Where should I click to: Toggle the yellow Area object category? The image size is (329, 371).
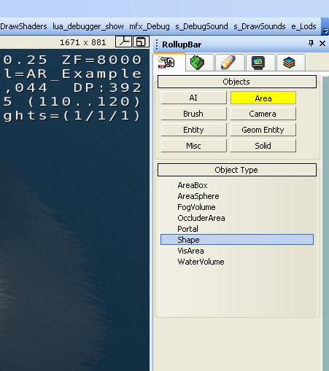point(263,98)
